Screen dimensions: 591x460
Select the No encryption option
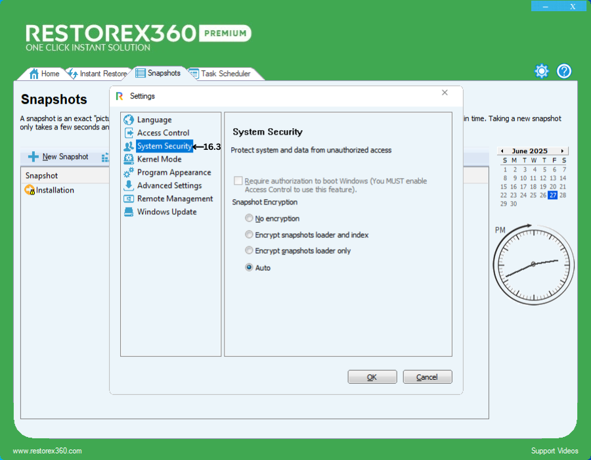click(x=249, y=218)
